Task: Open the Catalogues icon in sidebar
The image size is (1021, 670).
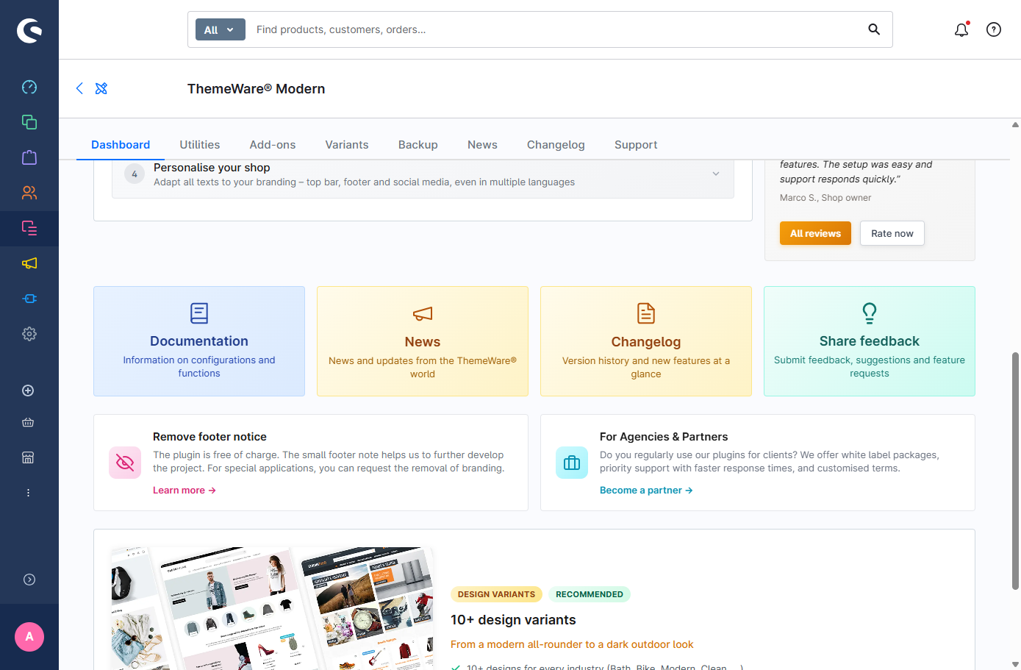Action: click(29, 122)
